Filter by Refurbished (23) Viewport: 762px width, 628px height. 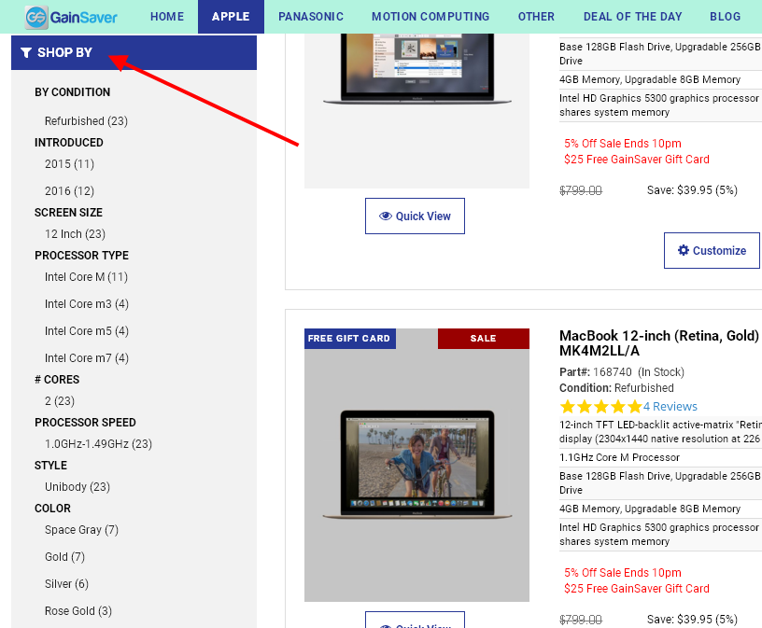click(86, 121)
